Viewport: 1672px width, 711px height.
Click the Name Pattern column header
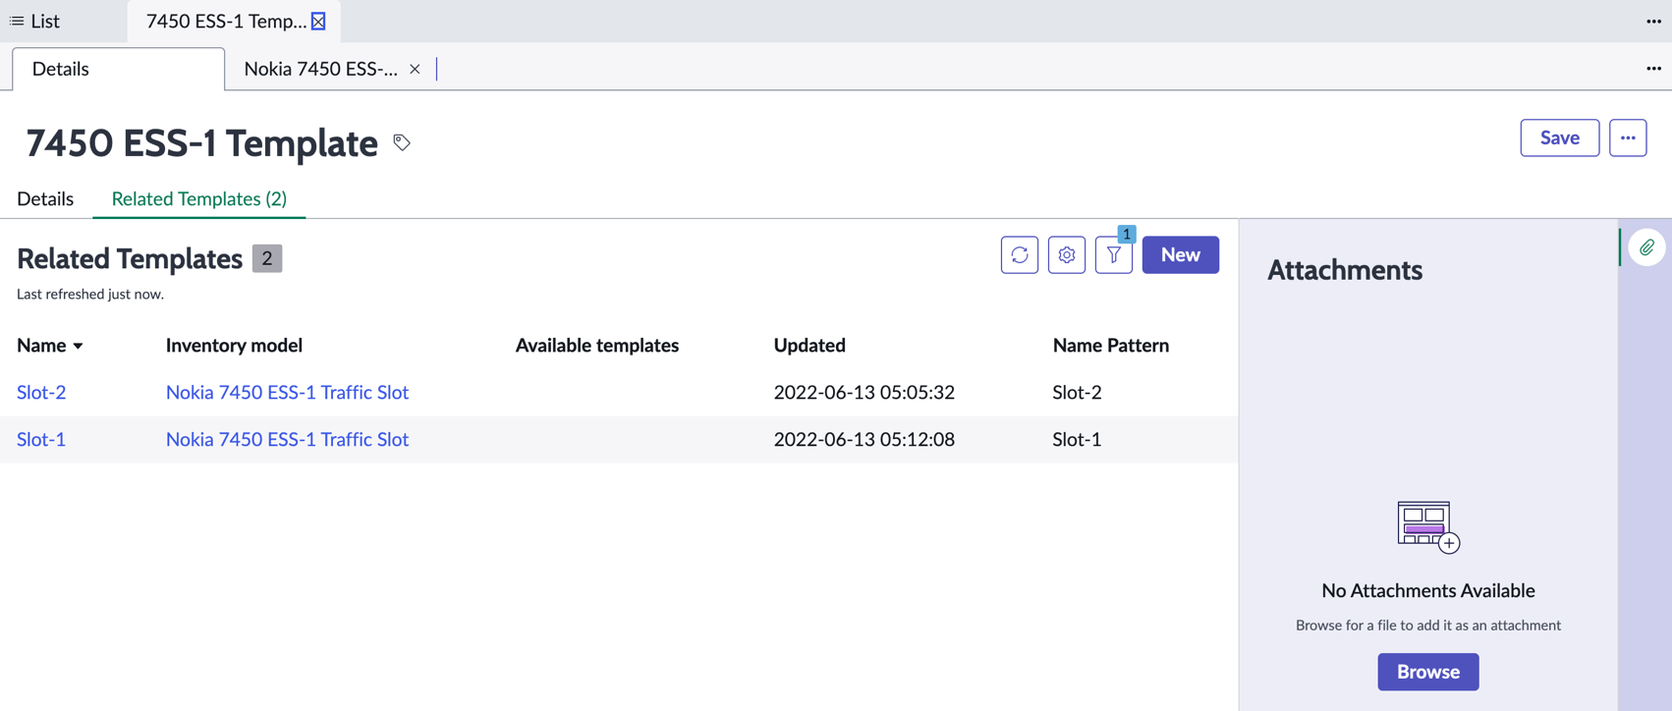pos(1111,345)
